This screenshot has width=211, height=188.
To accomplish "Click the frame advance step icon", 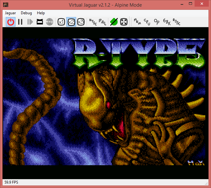I will pos(30,22).
